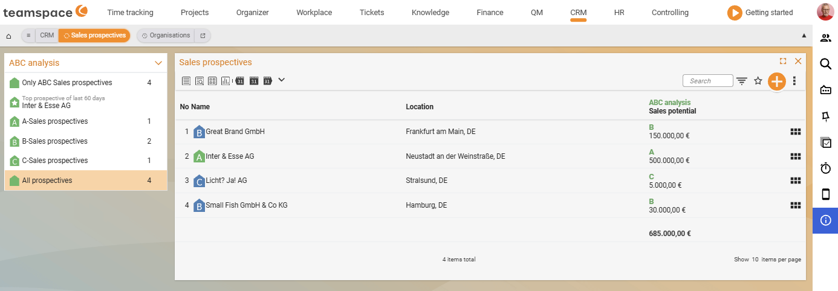Viewport: 838px width, 291px height.
Task: Open the pin icon in right sidebar
Action: click(825, 116)
